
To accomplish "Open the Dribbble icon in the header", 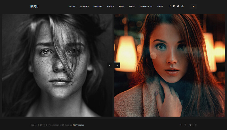I will point(182,6).
